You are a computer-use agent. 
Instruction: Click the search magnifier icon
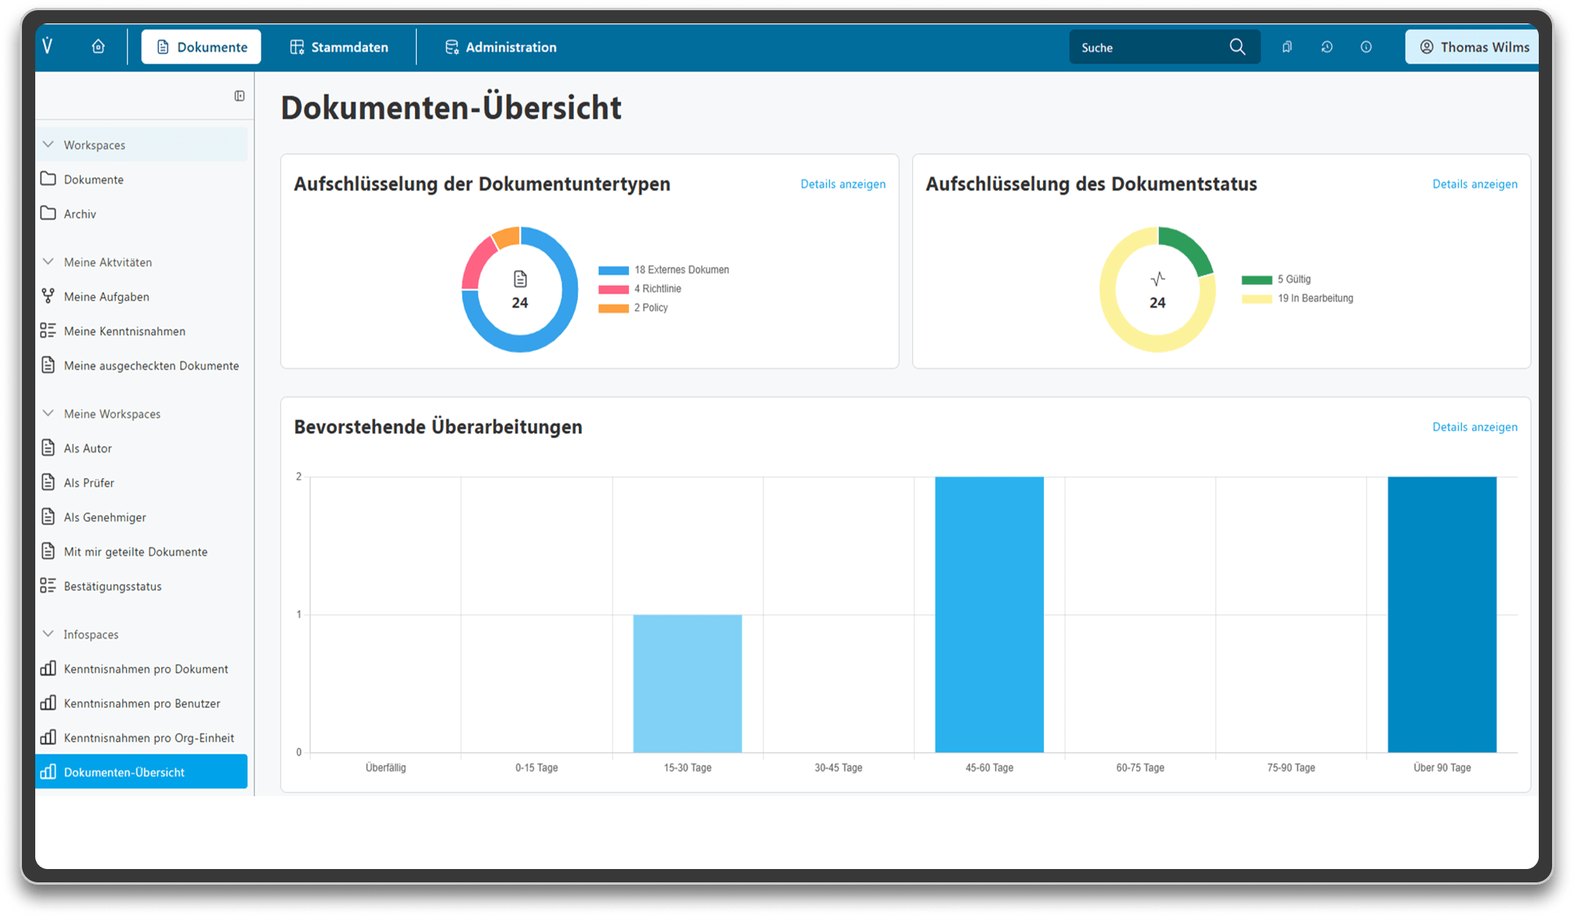click(1236, 47)
